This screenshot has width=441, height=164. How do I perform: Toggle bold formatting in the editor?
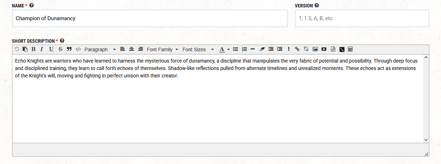click(33, 49)
